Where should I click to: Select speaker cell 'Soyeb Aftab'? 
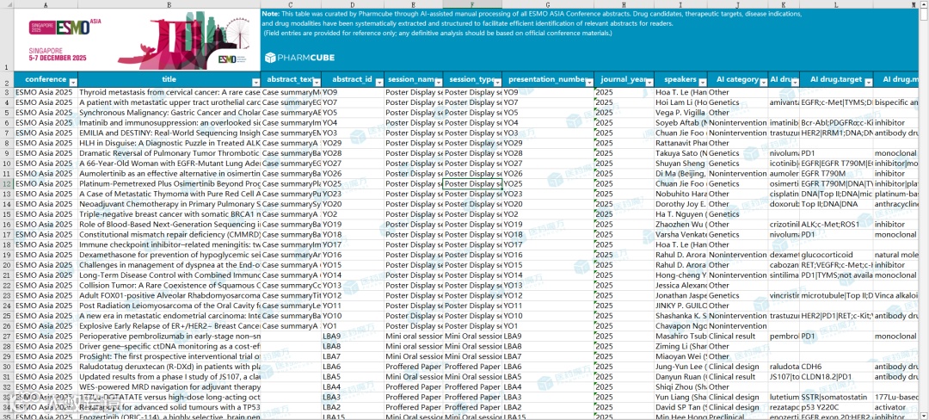tap(680, 122)
